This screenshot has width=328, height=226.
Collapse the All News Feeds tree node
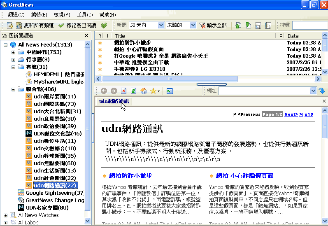[6, 45]
